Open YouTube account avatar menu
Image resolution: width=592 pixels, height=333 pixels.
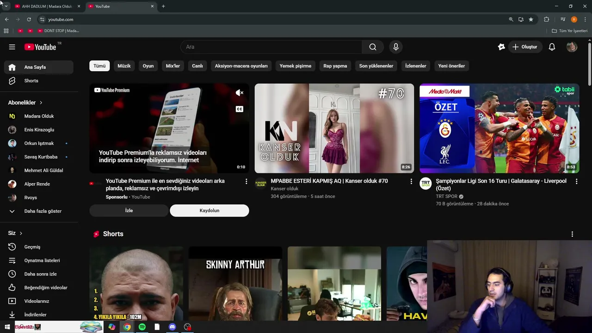[x=572, y=47]
